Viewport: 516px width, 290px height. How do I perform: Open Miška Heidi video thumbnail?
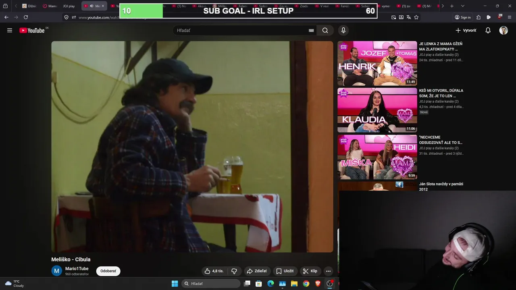[377, 157]
